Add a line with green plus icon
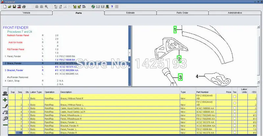This screenshot has height=136, width=263. point(5,100)
